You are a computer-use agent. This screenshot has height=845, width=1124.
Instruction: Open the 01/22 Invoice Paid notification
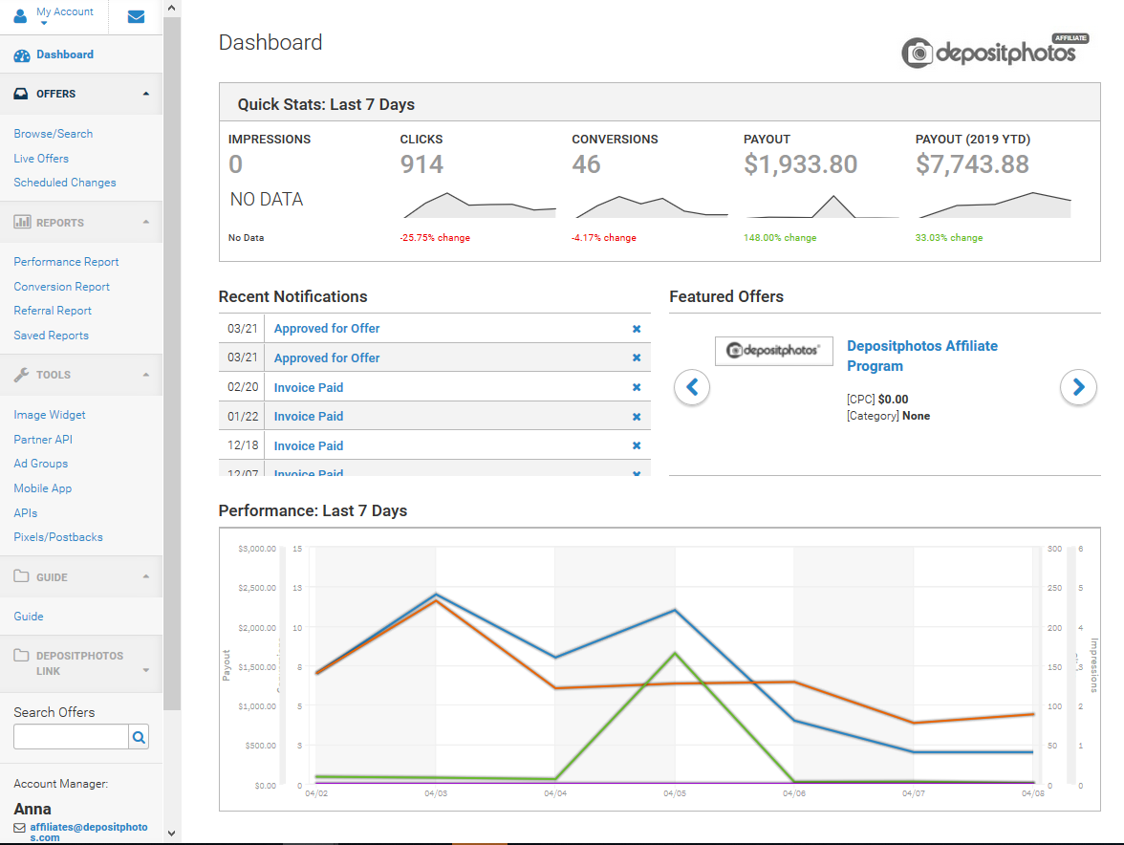308,417
